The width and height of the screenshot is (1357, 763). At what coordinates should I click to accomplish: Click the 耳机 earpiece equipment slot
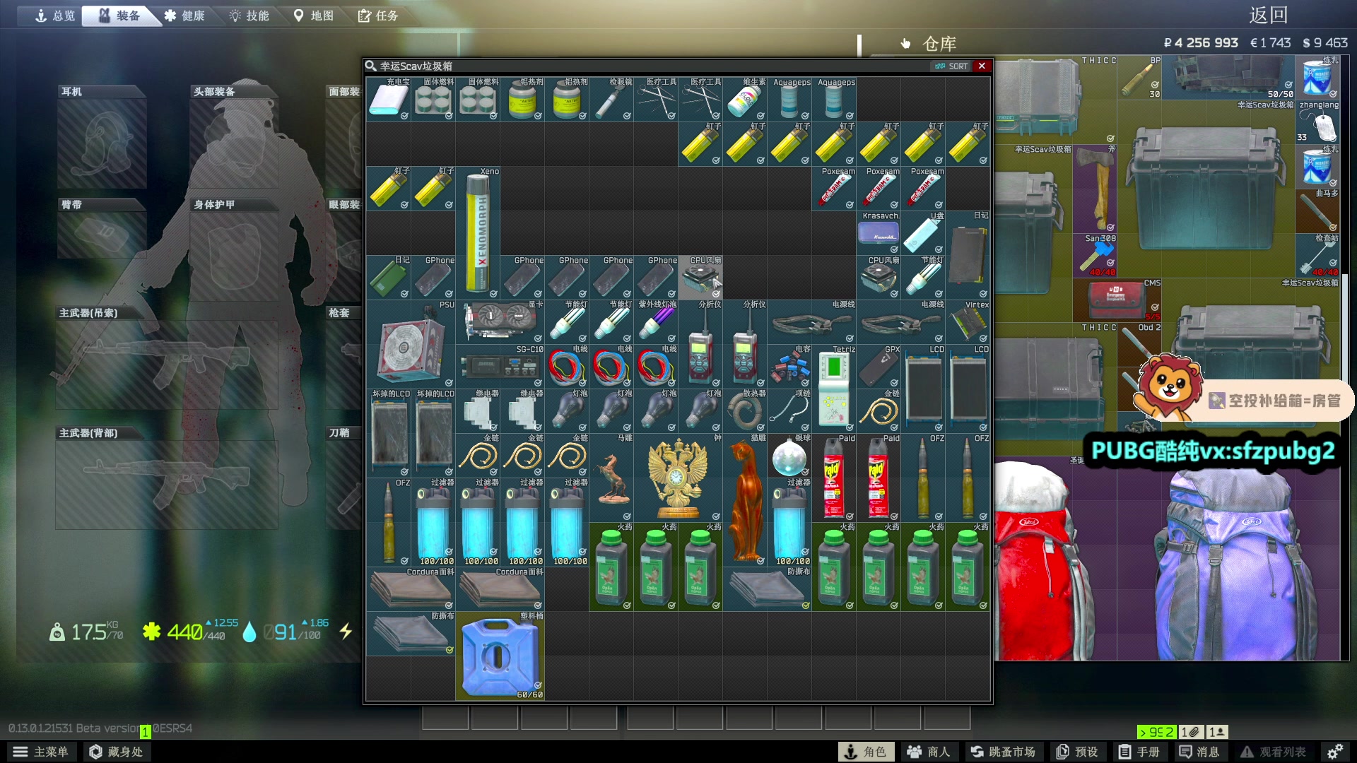(x=102, y=143)
